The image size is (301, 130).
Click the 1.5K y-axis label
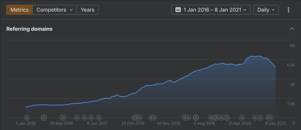291,104
